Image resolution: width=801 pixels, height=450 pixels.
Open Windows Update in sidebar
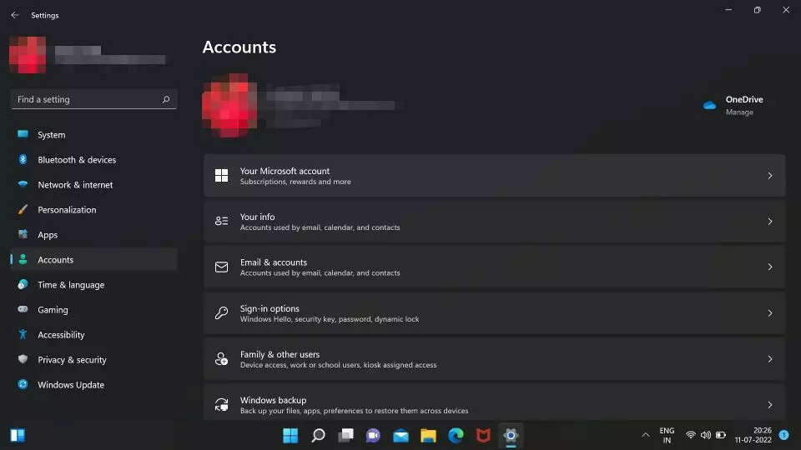[x=71, y=385]
